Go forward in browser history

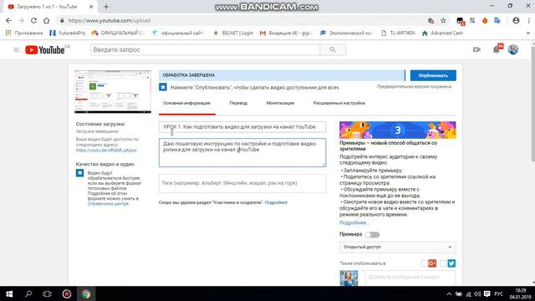coord(21,20)
